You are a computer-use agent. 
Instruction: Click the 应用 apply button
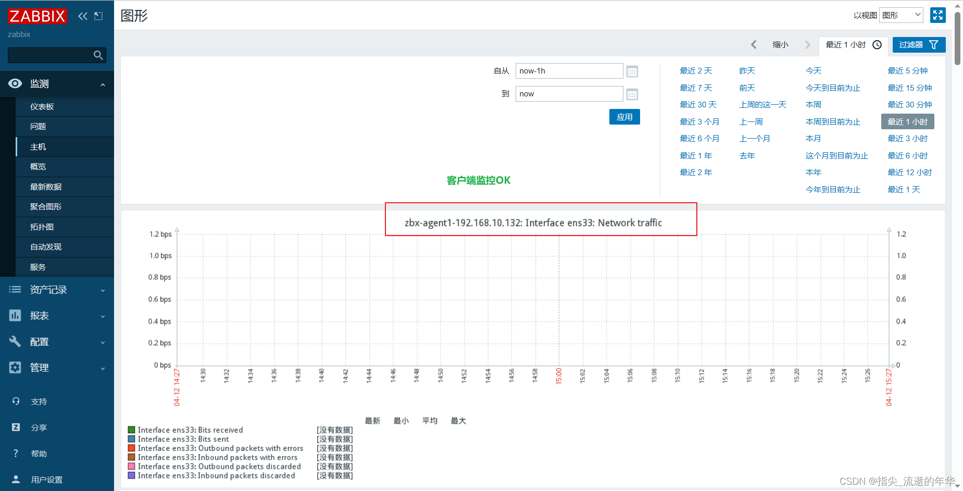tap(624, 117)
